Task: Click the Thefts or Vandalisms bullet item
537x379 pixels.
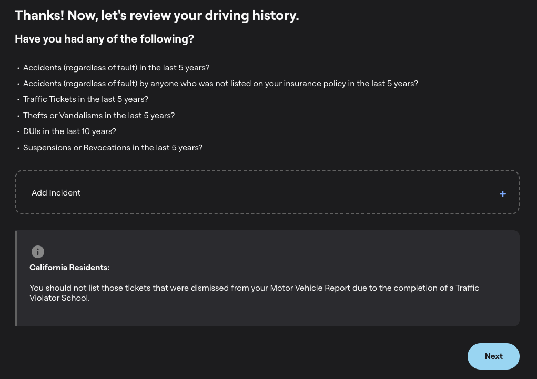Action: [x=99, y=116]
